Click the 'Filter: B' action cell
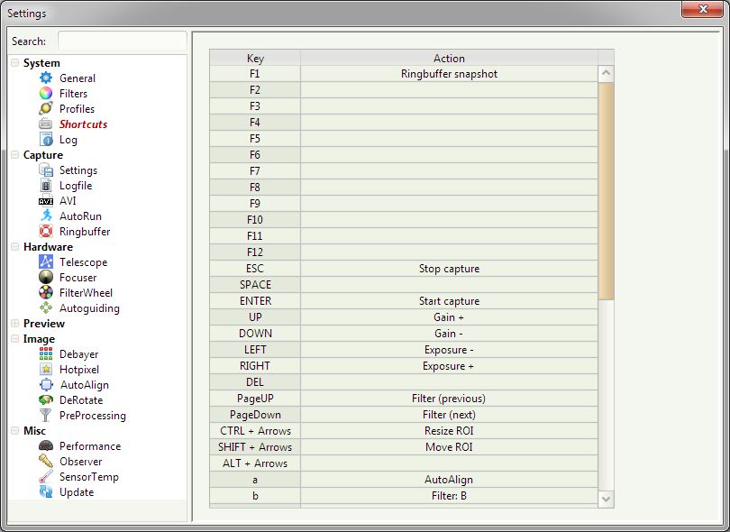The height and width of the screenshot is (532, 730). click(x=450, y=496)
